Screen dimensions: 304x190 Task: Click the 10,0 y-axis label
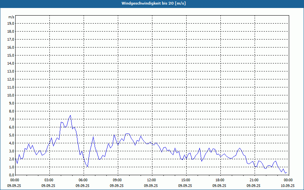[x=11, y=95]
